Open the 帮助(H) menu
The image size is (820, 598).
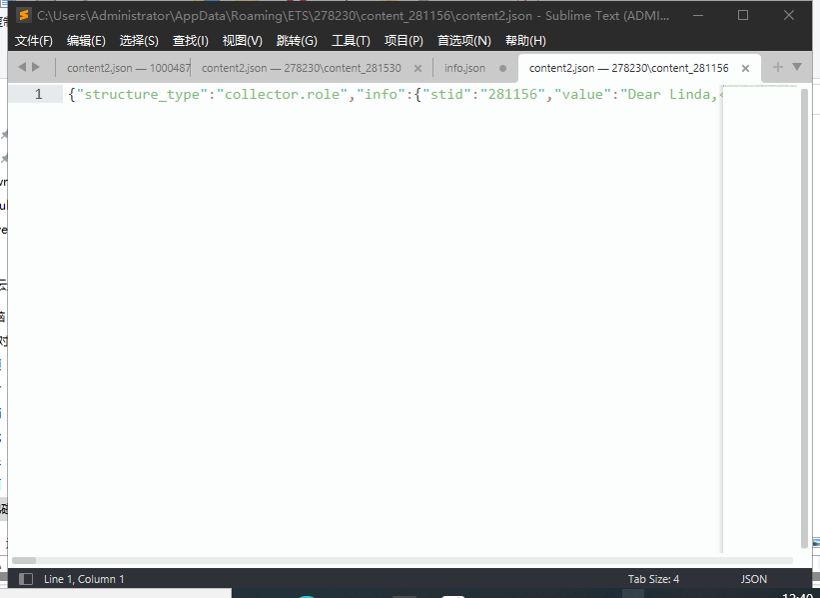click(525, 41)
